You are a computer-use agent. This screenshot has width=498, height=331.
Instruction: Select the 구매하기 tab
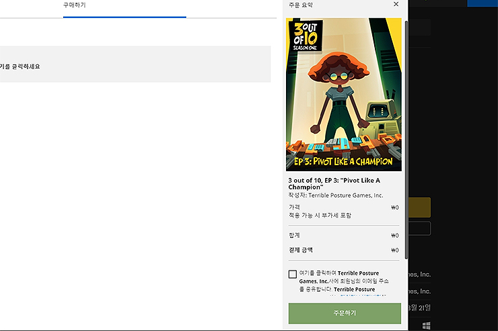click(x=75, y=5)
